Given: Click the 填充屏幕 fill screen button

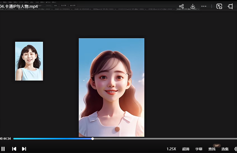Looking at the screenshot, I should 73,6.
